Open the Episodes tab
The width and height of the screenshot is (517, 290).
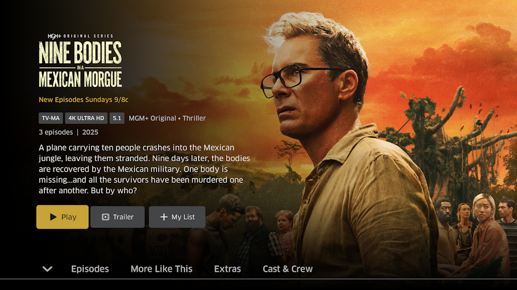point(90,269)
